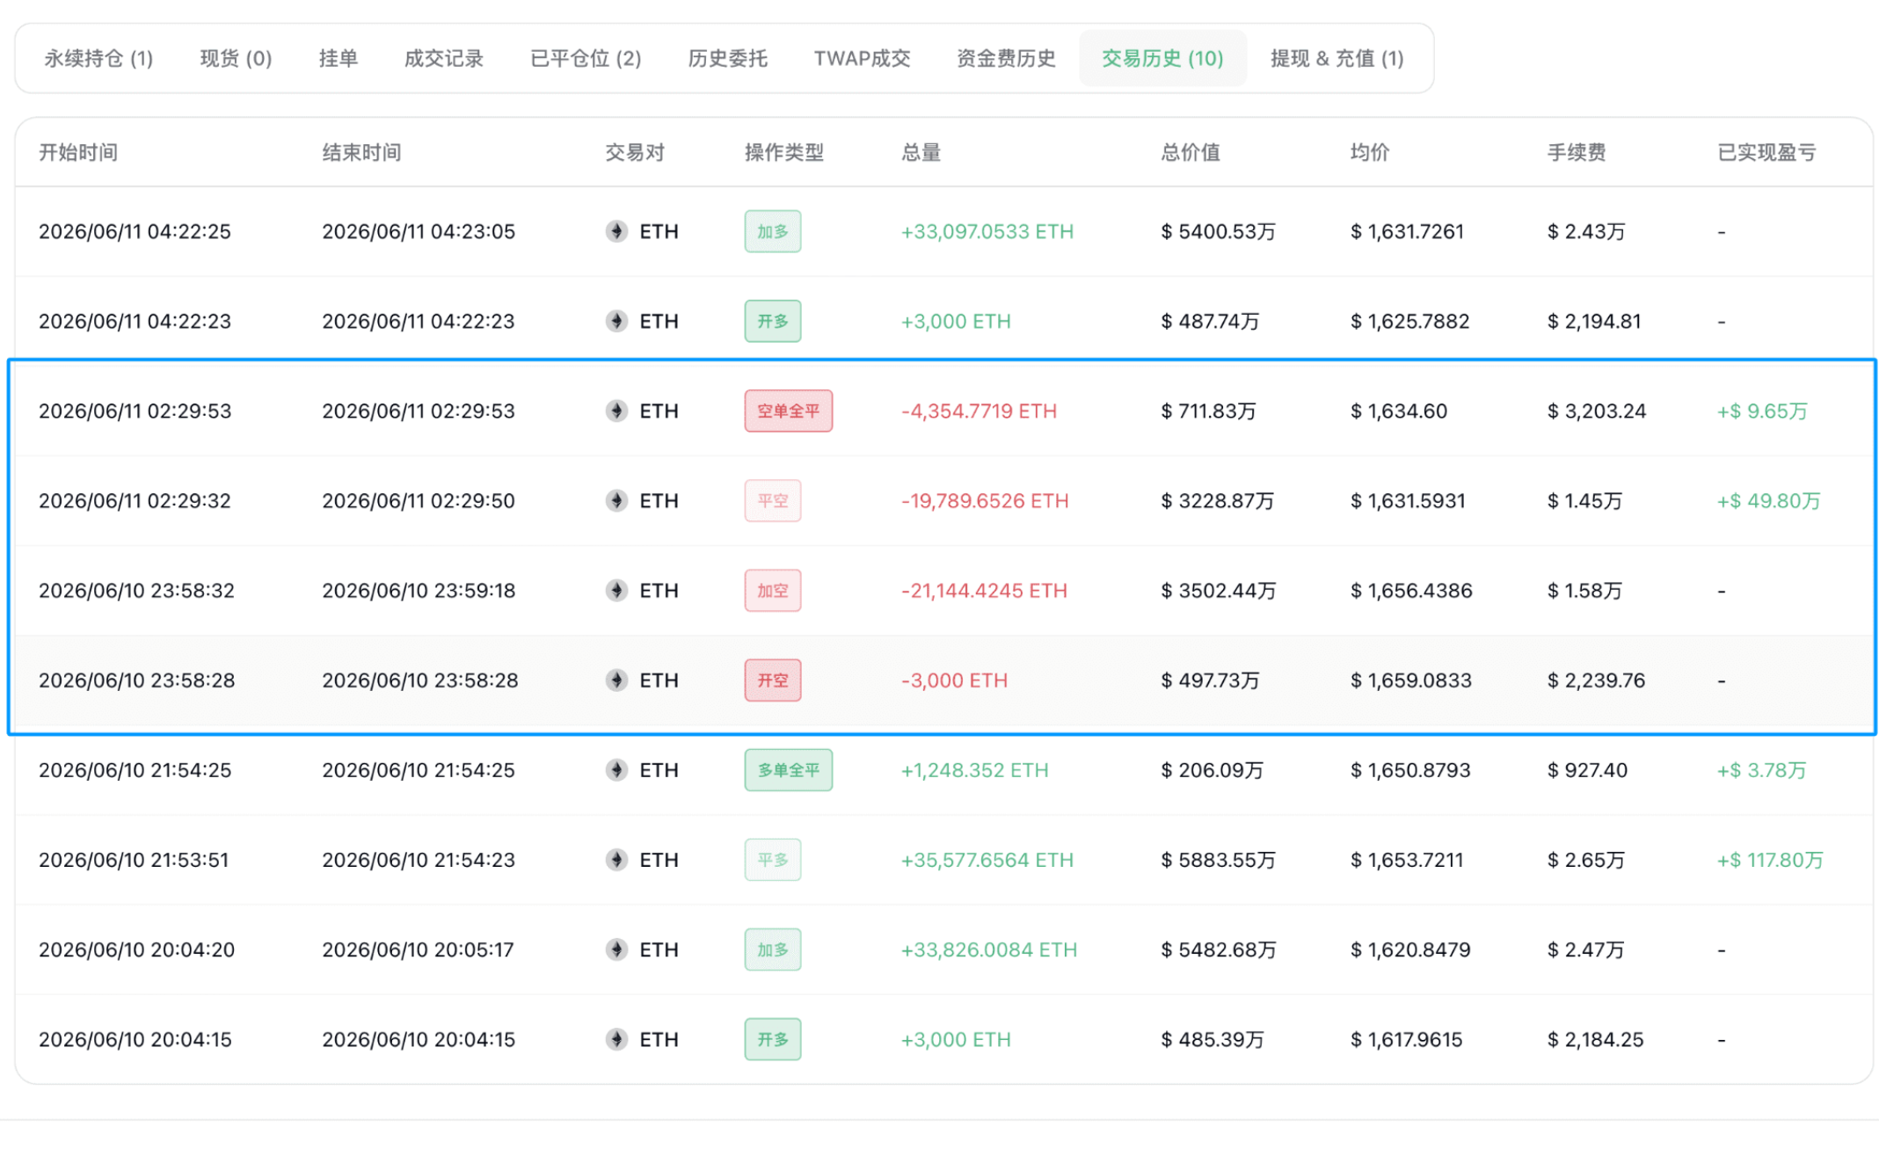The width and height of the screenshot is (1879, 1171).
Task: Click ETH icon in the 20:04:20 row
Action: (x=616, y=949)
